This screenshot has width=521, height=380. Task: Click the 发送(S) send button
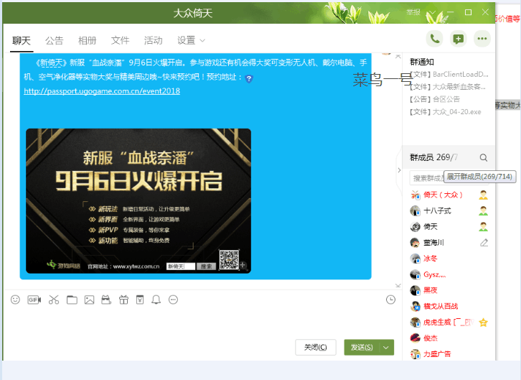point(362,348)
